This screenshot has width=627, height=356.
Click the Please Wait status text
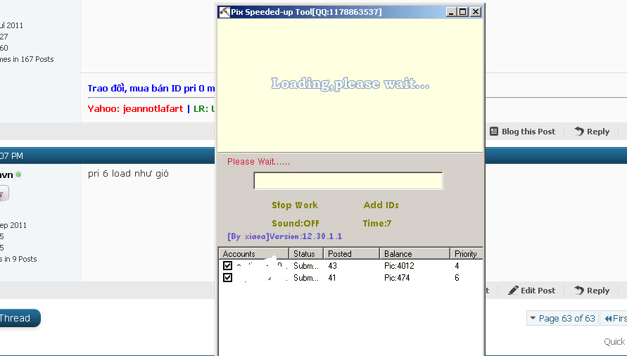pyautogui.click(x=258, y=162)
